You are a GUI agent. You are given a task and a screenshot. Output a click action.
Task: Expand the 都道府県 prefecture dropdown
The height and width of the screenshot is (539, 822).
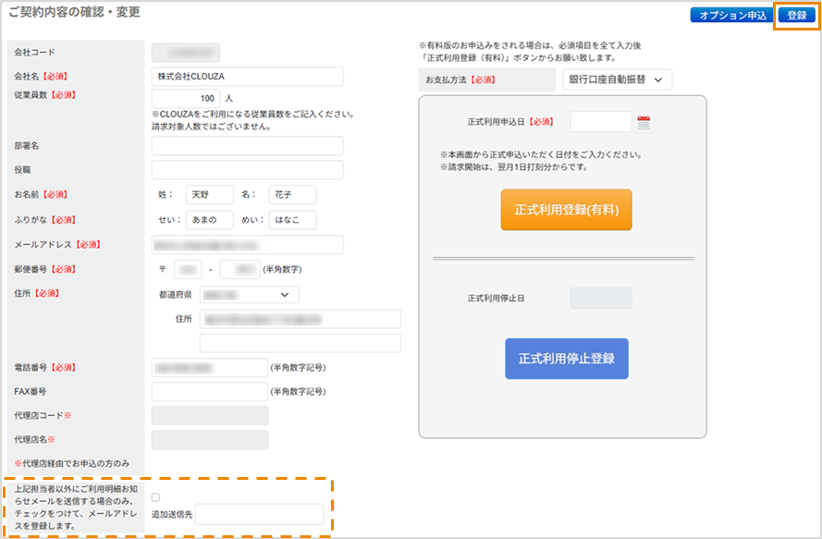(x=250, y=295)
